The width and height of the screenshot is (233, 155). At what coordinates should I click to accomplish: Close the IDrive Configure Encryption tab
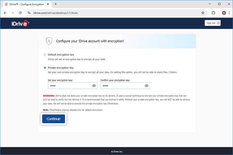48,4
